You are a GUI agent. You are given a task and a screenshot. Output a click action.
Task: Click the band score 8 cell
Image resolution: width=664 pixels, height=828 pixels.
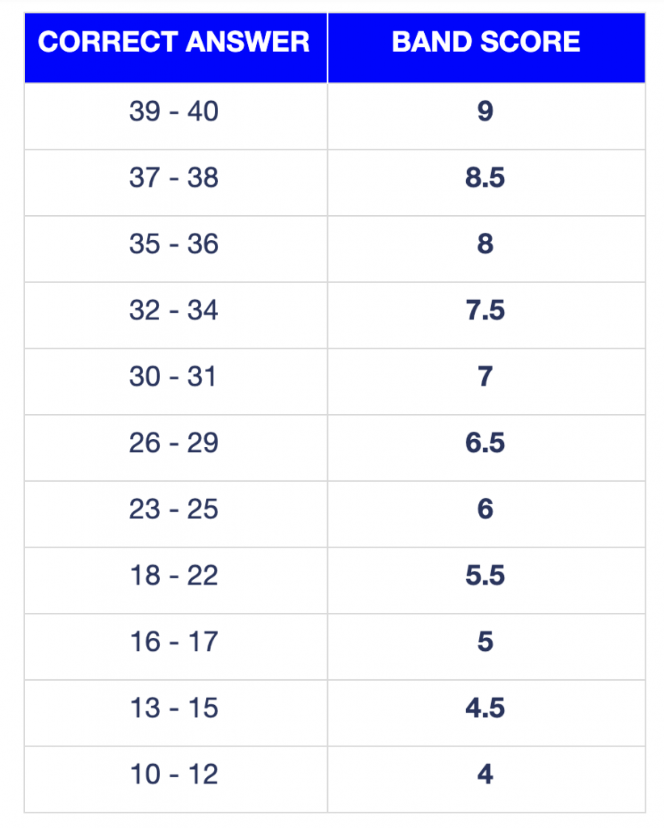pos(486,249)
